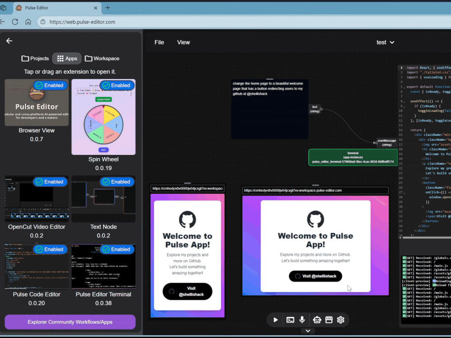
Task: Click the drag handle above the text node
Action: pyautogui.click(x=270, y=79)
